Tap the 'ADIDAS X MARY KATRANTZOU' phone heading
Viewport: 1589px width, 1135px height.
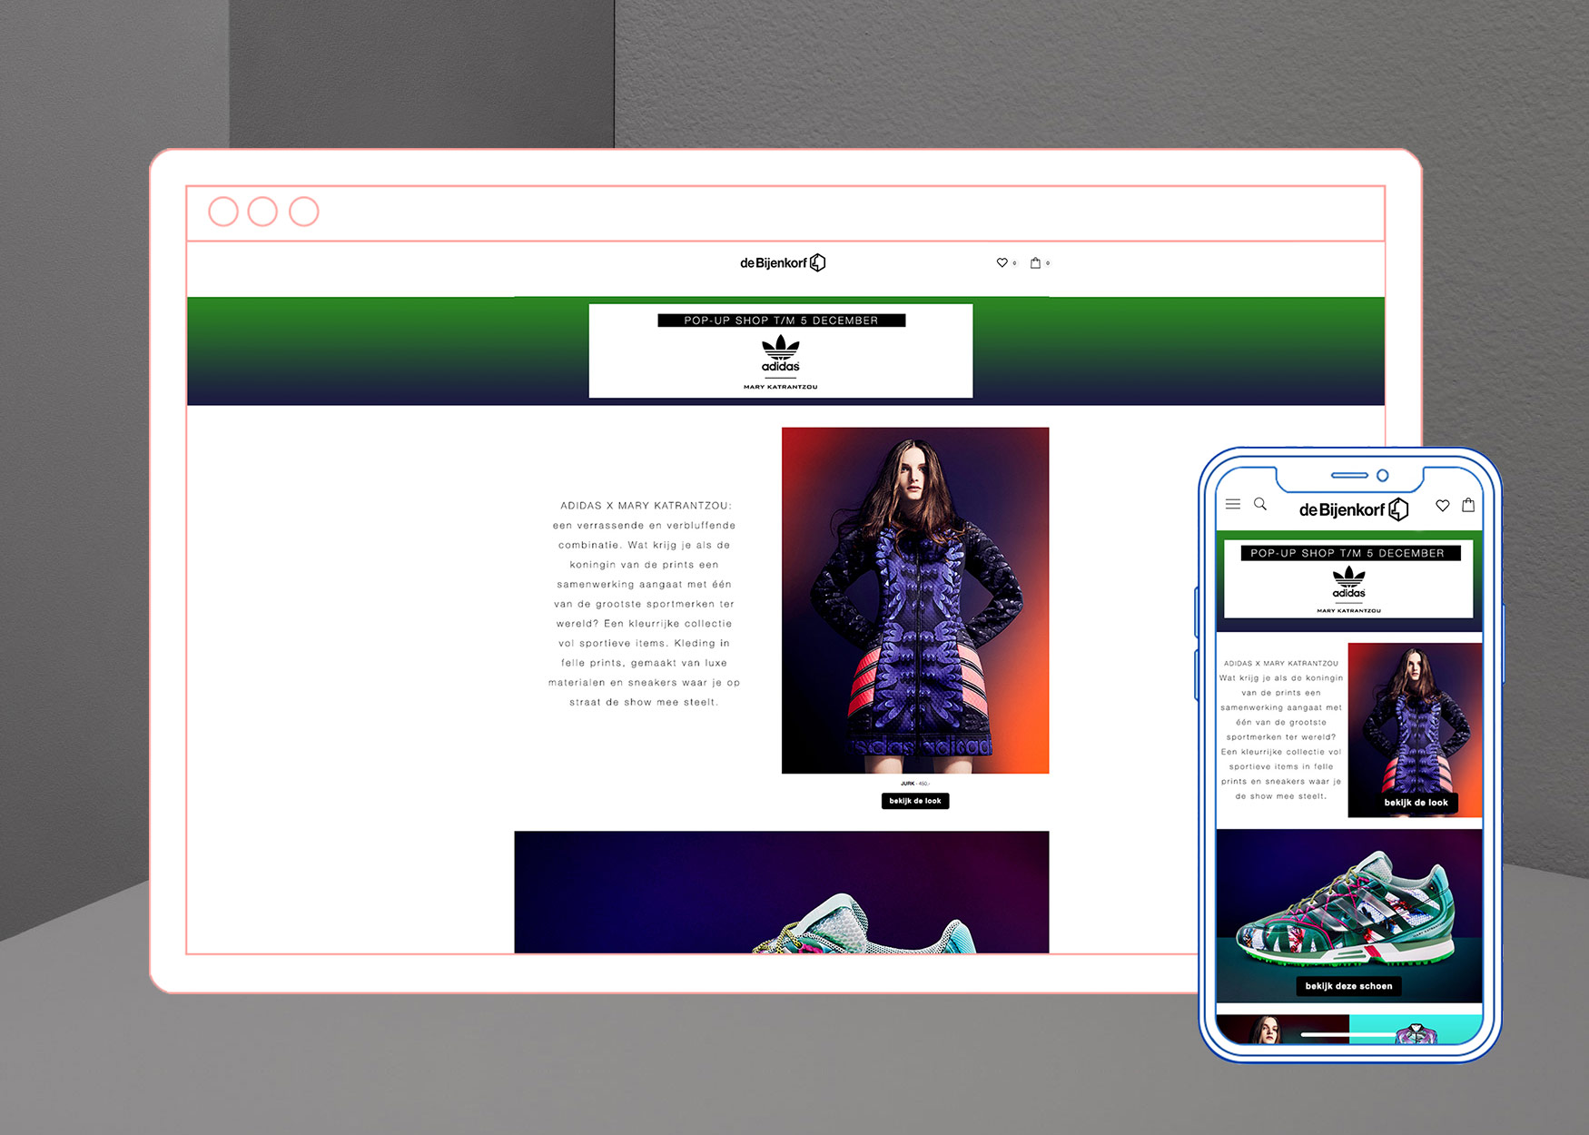tap(1280, 664)
